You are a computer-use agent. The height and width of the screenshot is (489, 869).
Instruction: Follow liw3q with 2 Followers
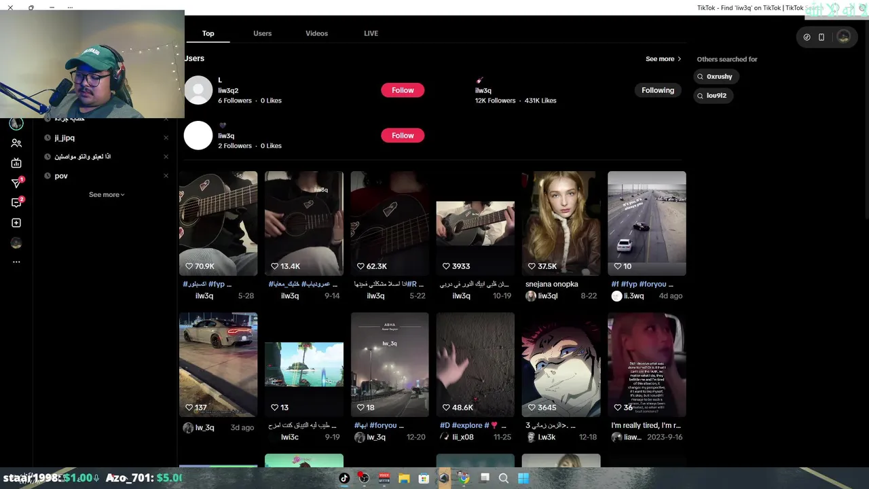pyautogui.click(x=403, y=136)
